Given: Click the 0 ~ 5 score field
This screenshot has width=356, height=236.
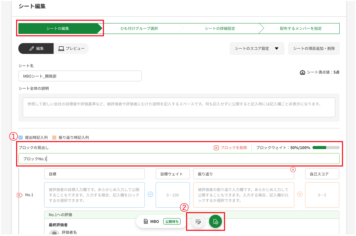Looking at the screenshot, I should click(322, 195).
